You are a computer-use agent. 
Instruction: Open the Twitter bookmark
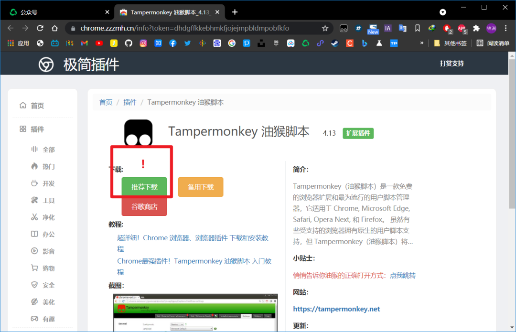pos(188,43)
